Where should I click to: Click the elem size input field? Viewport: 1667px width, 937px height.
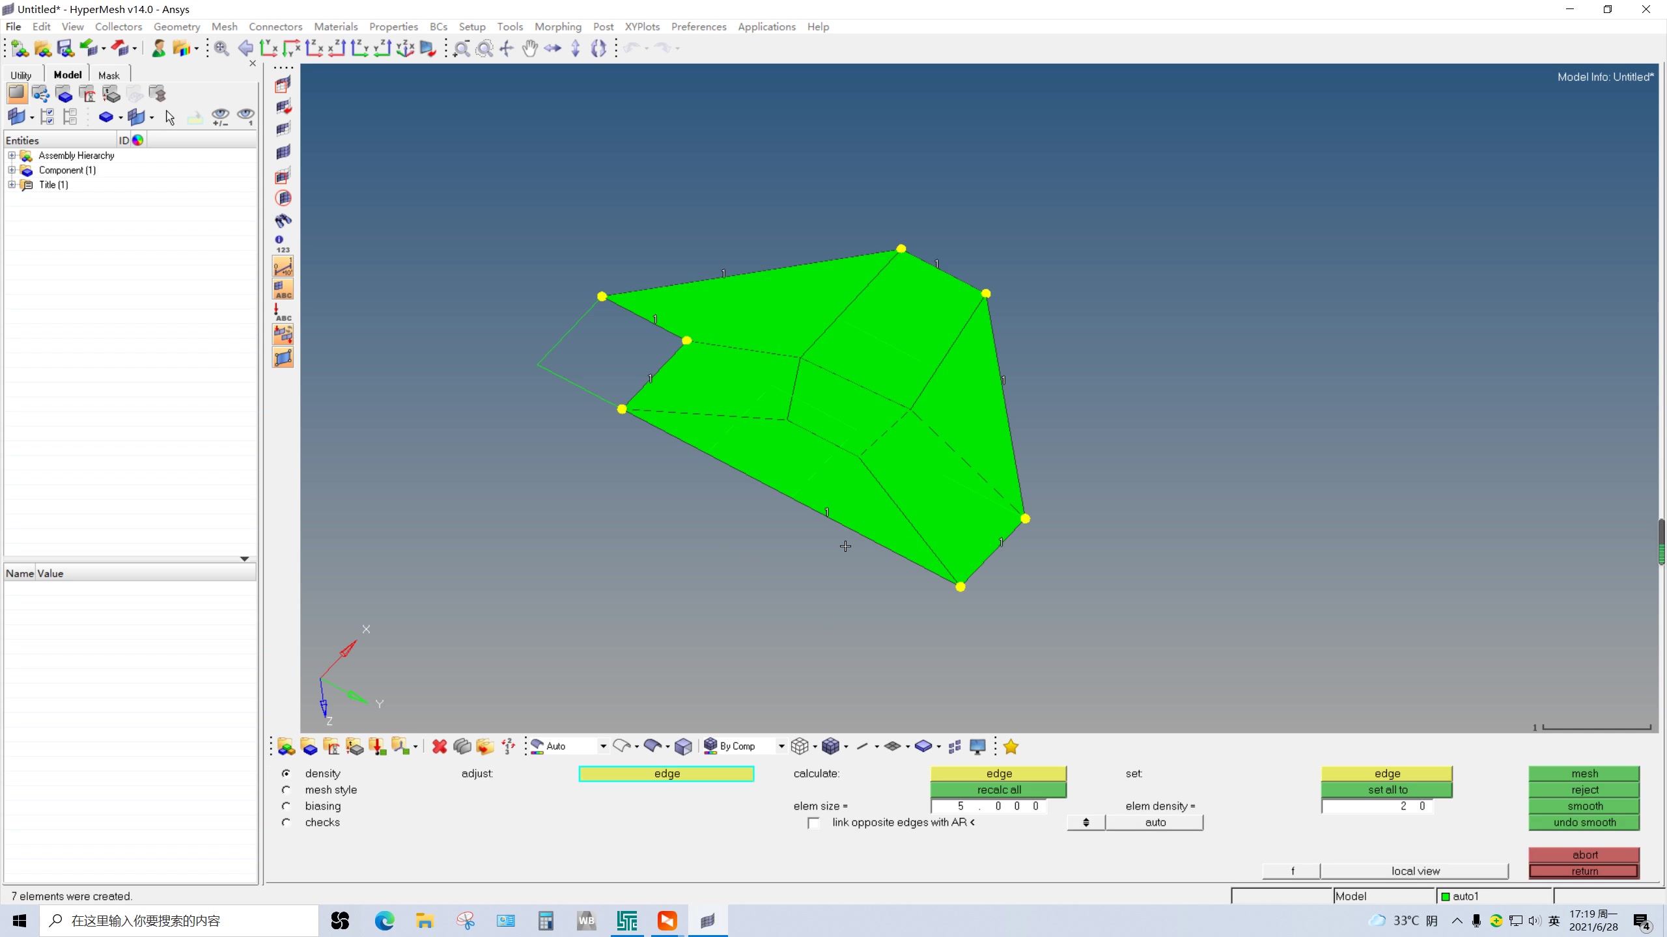click(988, 806)
